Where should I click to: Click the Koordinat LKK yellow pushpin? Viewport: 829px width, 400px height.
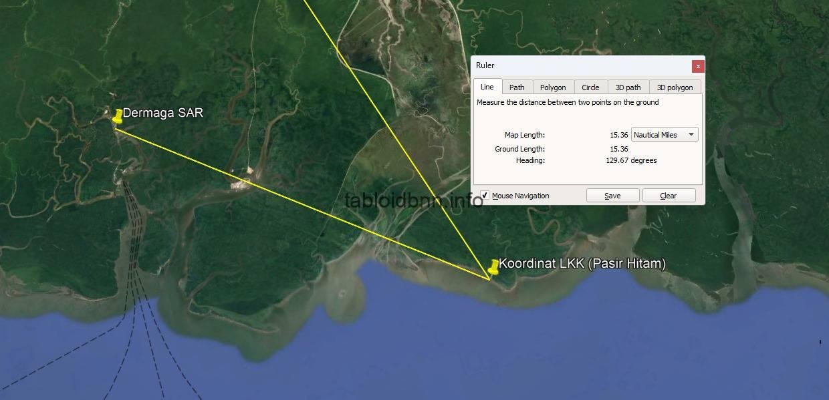(x=493, y=267)
